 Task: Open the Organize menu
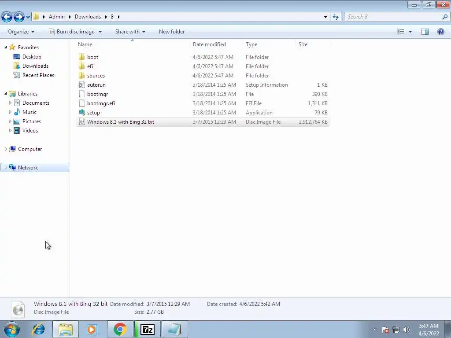21,32
